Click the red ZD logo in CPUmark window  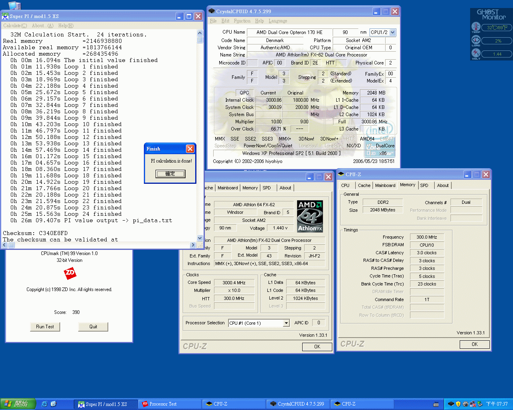[70, 273]
